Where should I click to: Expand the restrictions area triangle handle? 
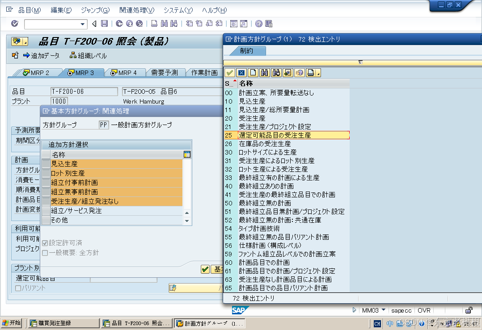(360, 63)
